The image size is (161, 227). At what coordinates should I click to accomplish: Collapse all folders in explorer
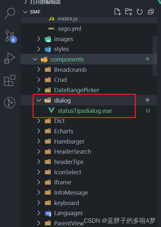point(151,12)
